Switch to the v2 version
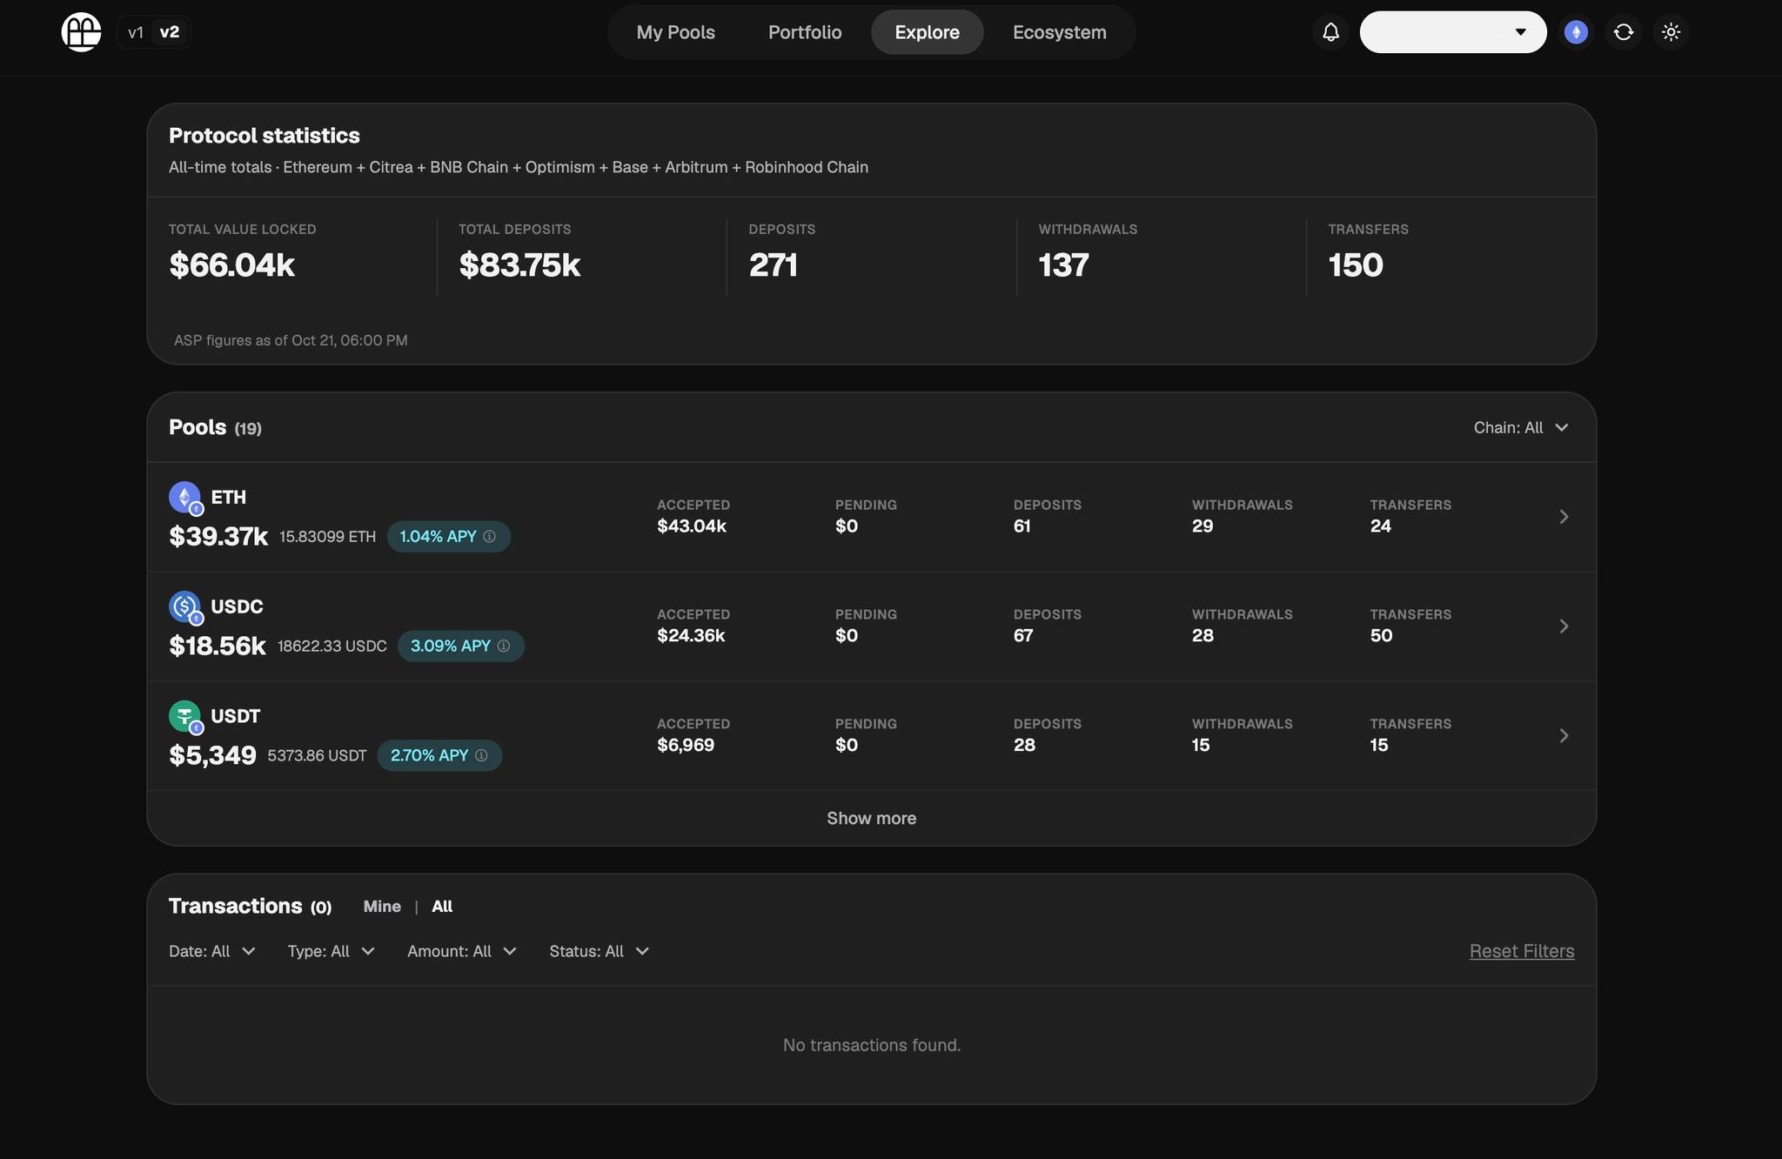1782x1159 pixels. pyautogui.click(x=170, y=32)
